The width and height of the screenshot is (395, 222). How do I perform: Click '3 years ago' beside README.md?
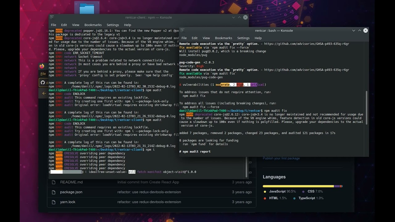pos(242,182)
